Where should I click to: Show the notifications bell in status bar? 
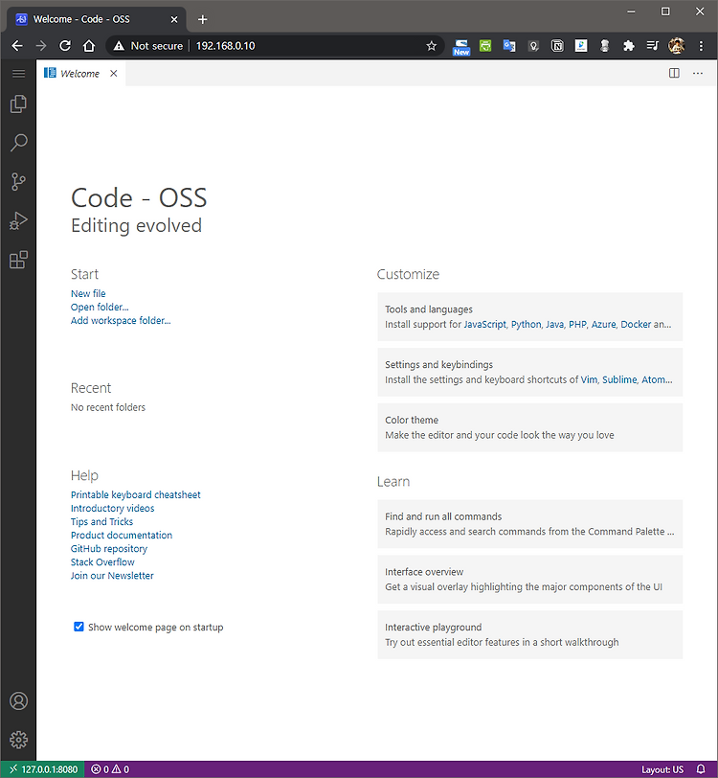tap(701, 769)
